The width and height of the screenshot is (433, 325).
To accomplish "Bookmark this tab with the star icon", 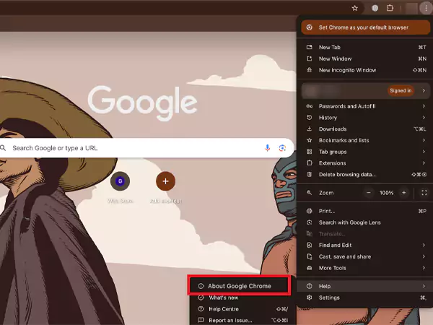I will click(x=355, y=8).
